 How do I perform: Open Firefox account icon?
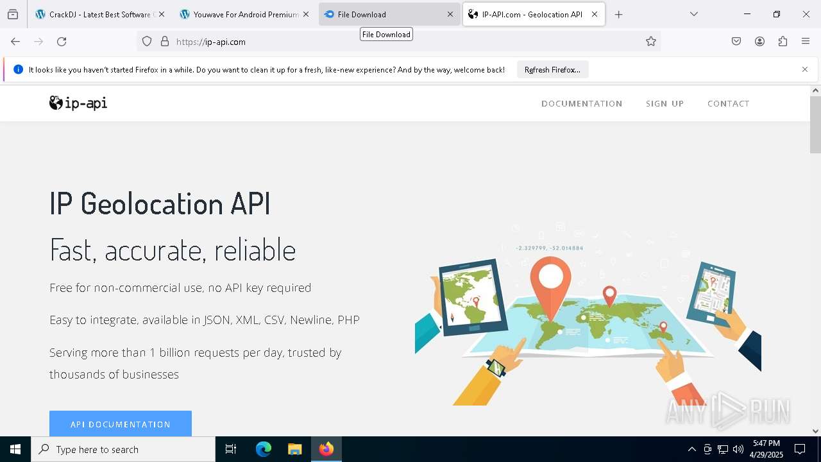[759, 42]
